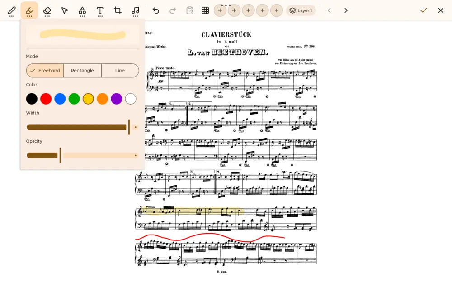Confirm annotations with the checkmark
The height and width of the screenshot is (283, 452).
tap(424, 10)
